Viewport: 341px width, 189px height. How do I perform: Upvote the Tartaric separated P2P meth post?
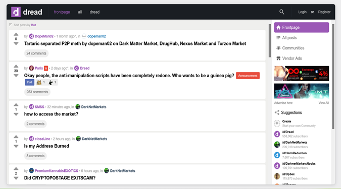16,34
